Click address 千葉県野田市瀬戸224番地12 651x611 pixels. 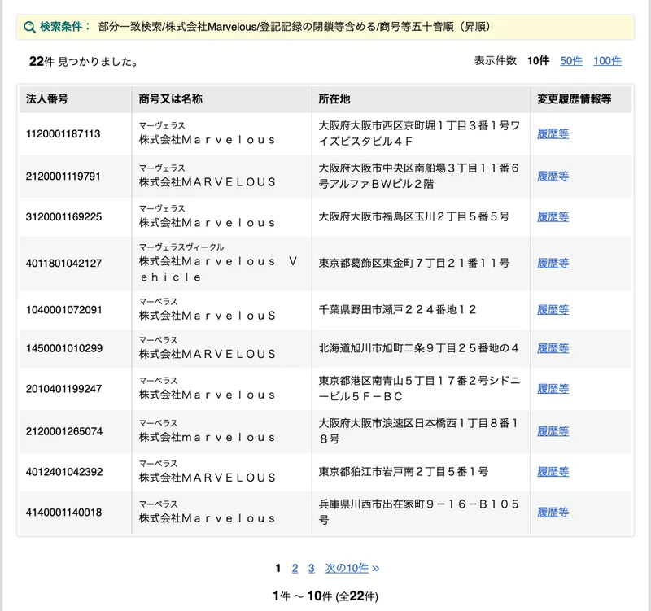tap(397, 310)
